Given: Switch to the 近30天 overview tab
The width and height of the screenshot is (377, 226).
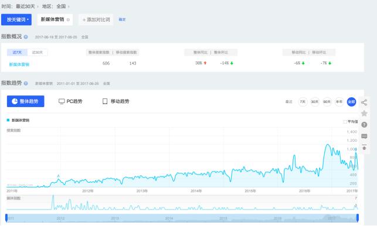Looking at the screenshot, I should point(38,52).
